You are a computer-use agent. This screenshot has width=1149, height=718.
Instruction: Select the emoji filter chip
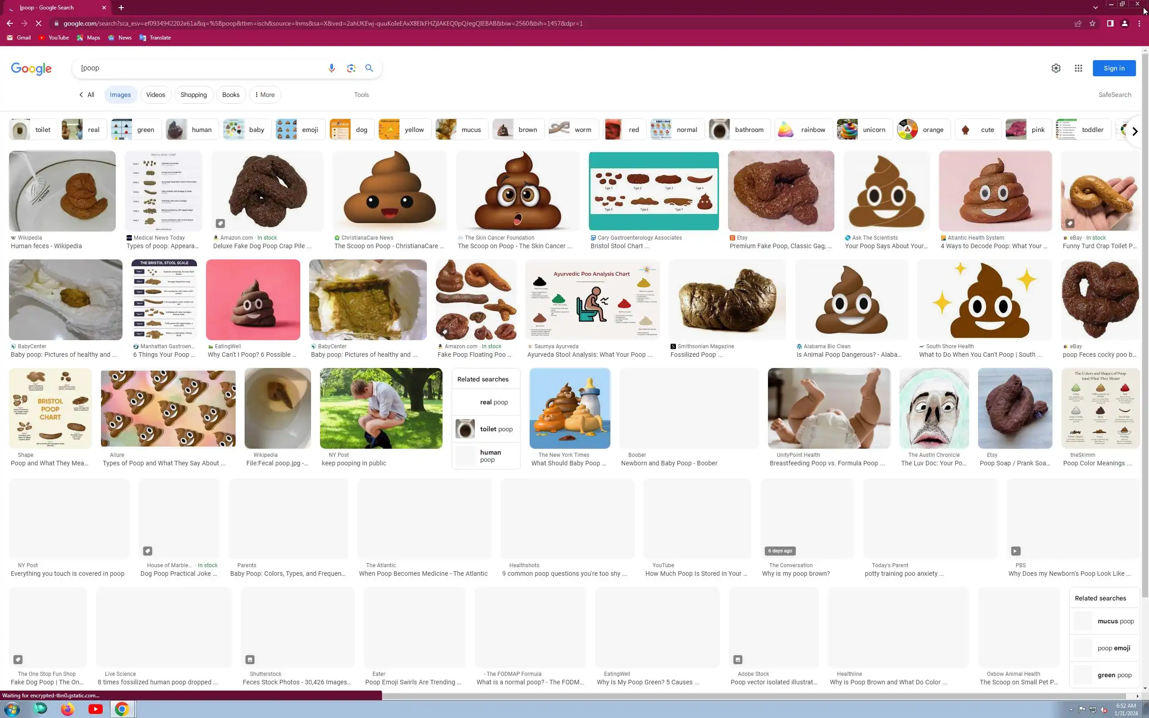click(x=300, y=130)
